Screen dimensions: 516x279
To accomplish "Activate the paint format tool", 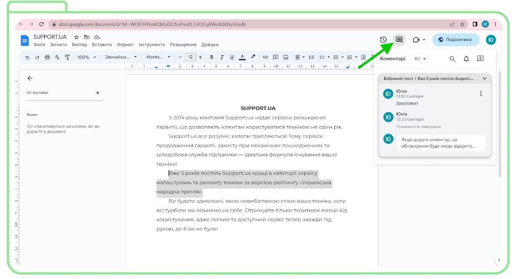I will tap(67, 57).
